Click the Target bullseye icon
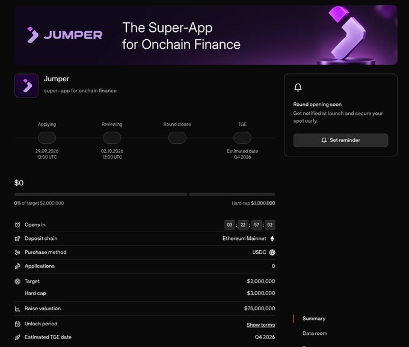Image resolution: width=409 pixels, height=347 pixels. pyautogui.click(x=17, y=281)
